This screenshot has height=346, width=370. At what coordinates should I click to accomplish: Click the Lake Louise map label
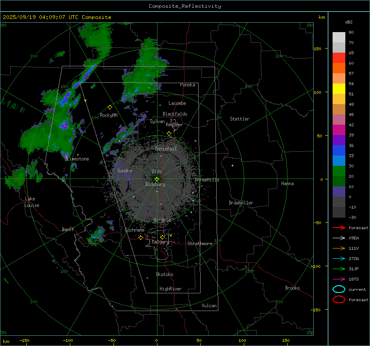pyautogui.click(x=32, y=202)
